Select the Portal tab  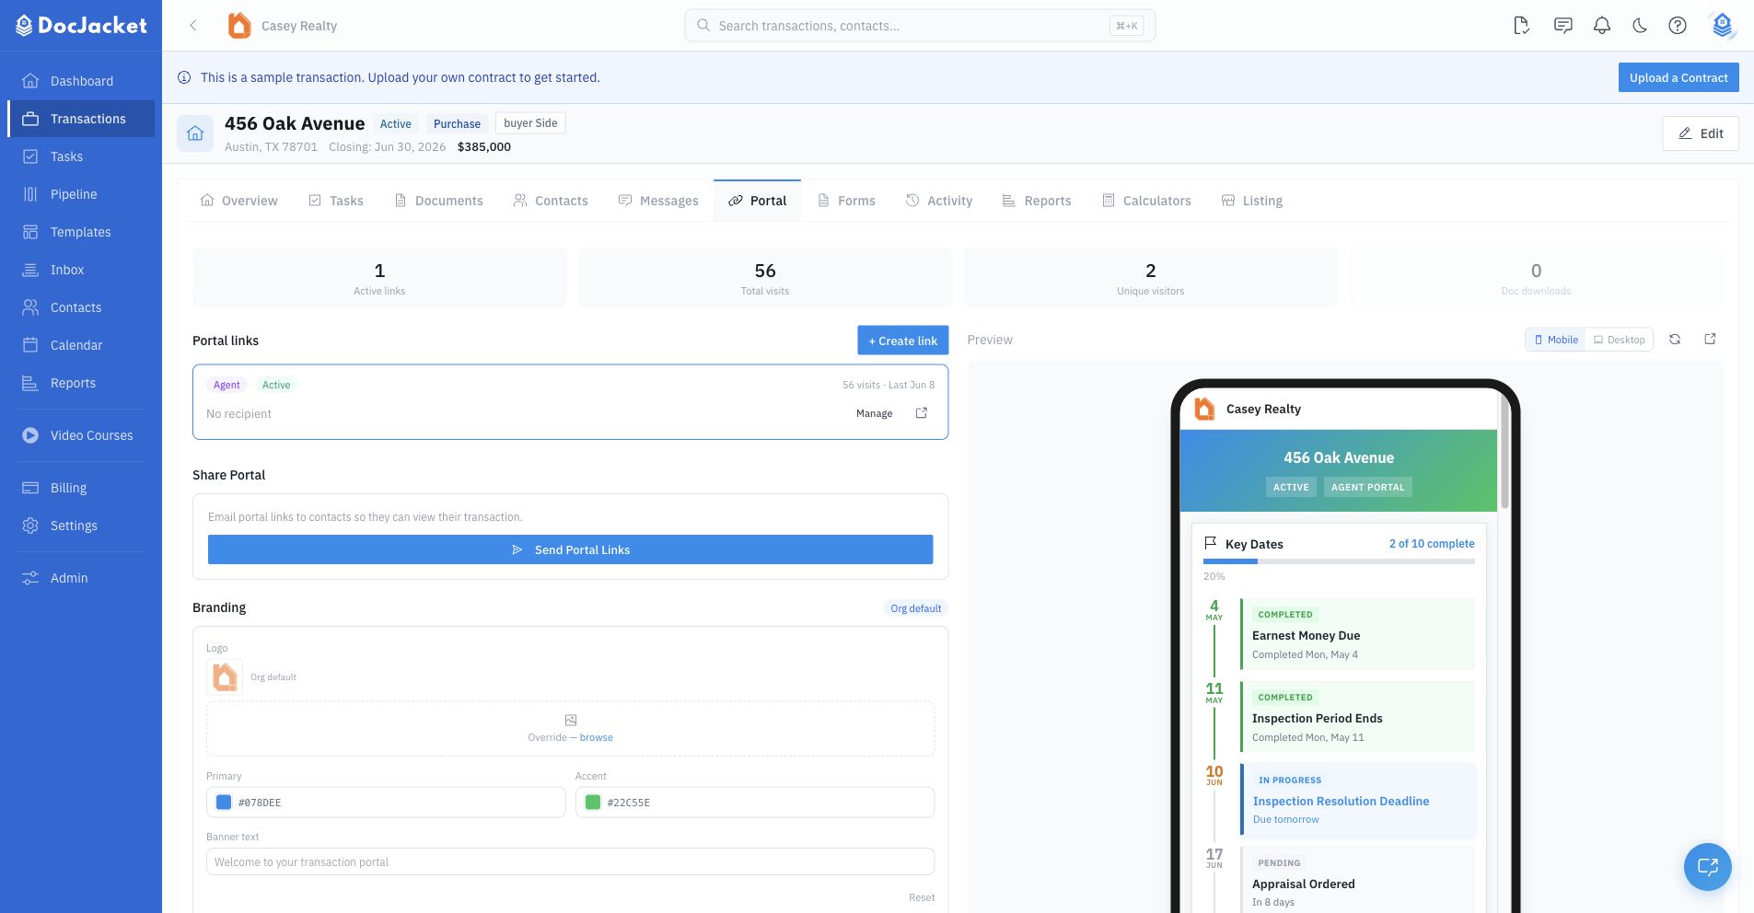[757, 201]
